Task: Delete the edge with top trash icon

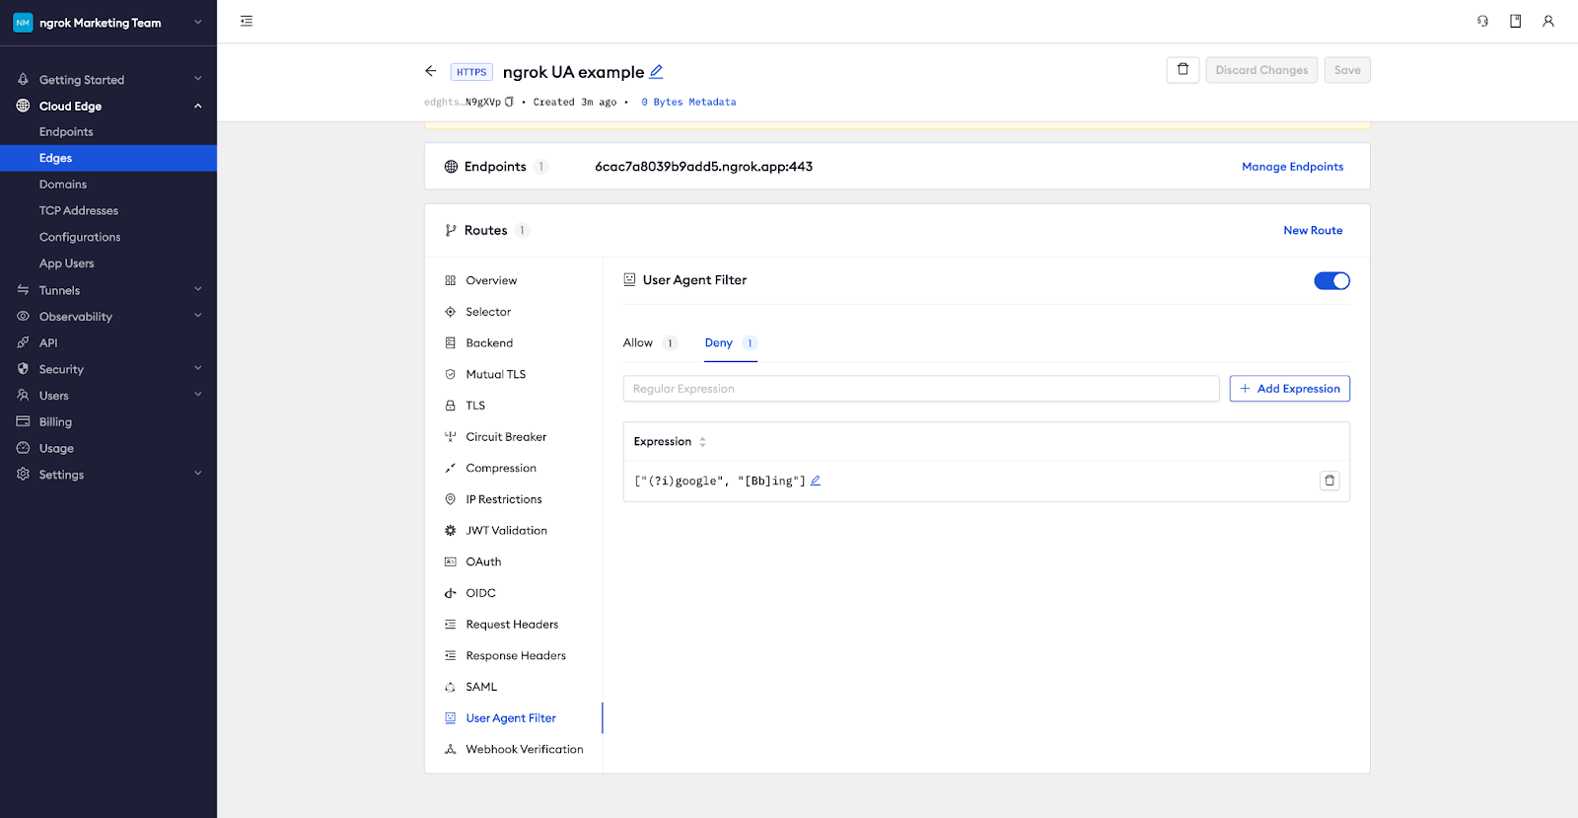Action: point(1183,70)
